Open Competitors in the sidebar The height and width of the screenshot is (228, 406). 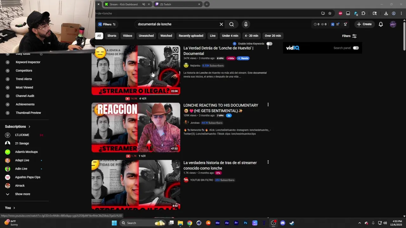pyautogui.click(x=24, y=71)
